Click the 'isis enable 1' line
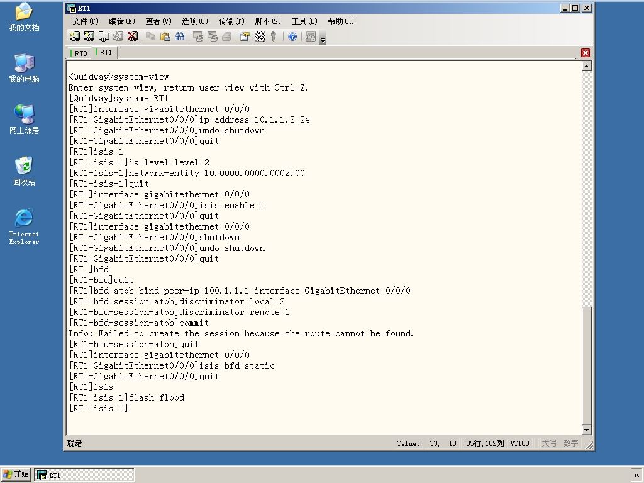This screenshot has width=644, height=483. [166, 206]
